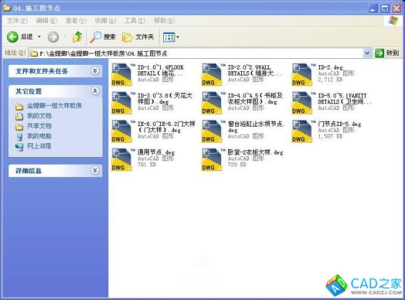This screenshot has width=405, height=300.
Task: Expand the 详细信息 panel
Action: [95, 170]
